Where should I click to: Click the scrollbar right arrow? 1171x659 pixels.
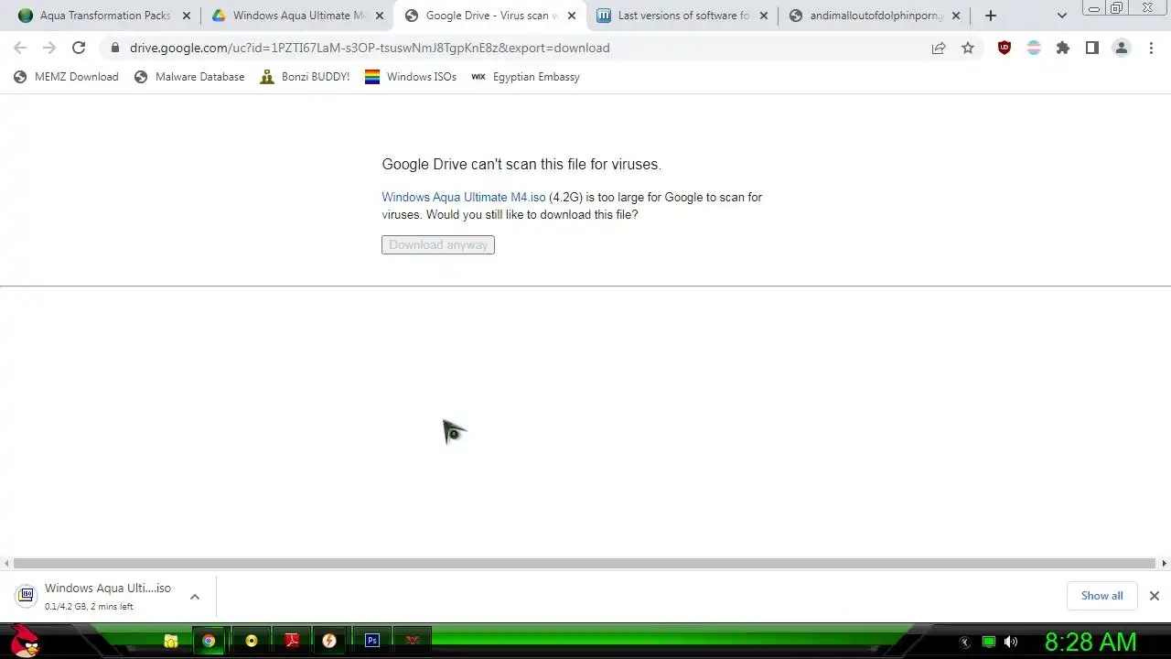pyautogui.click(x=1165, y=563)
